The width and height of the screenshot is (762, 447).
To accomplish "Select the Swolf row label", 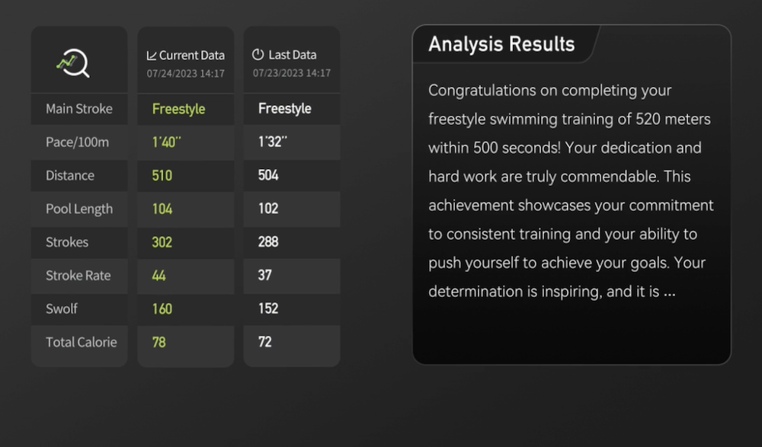I will coord(62,308).
